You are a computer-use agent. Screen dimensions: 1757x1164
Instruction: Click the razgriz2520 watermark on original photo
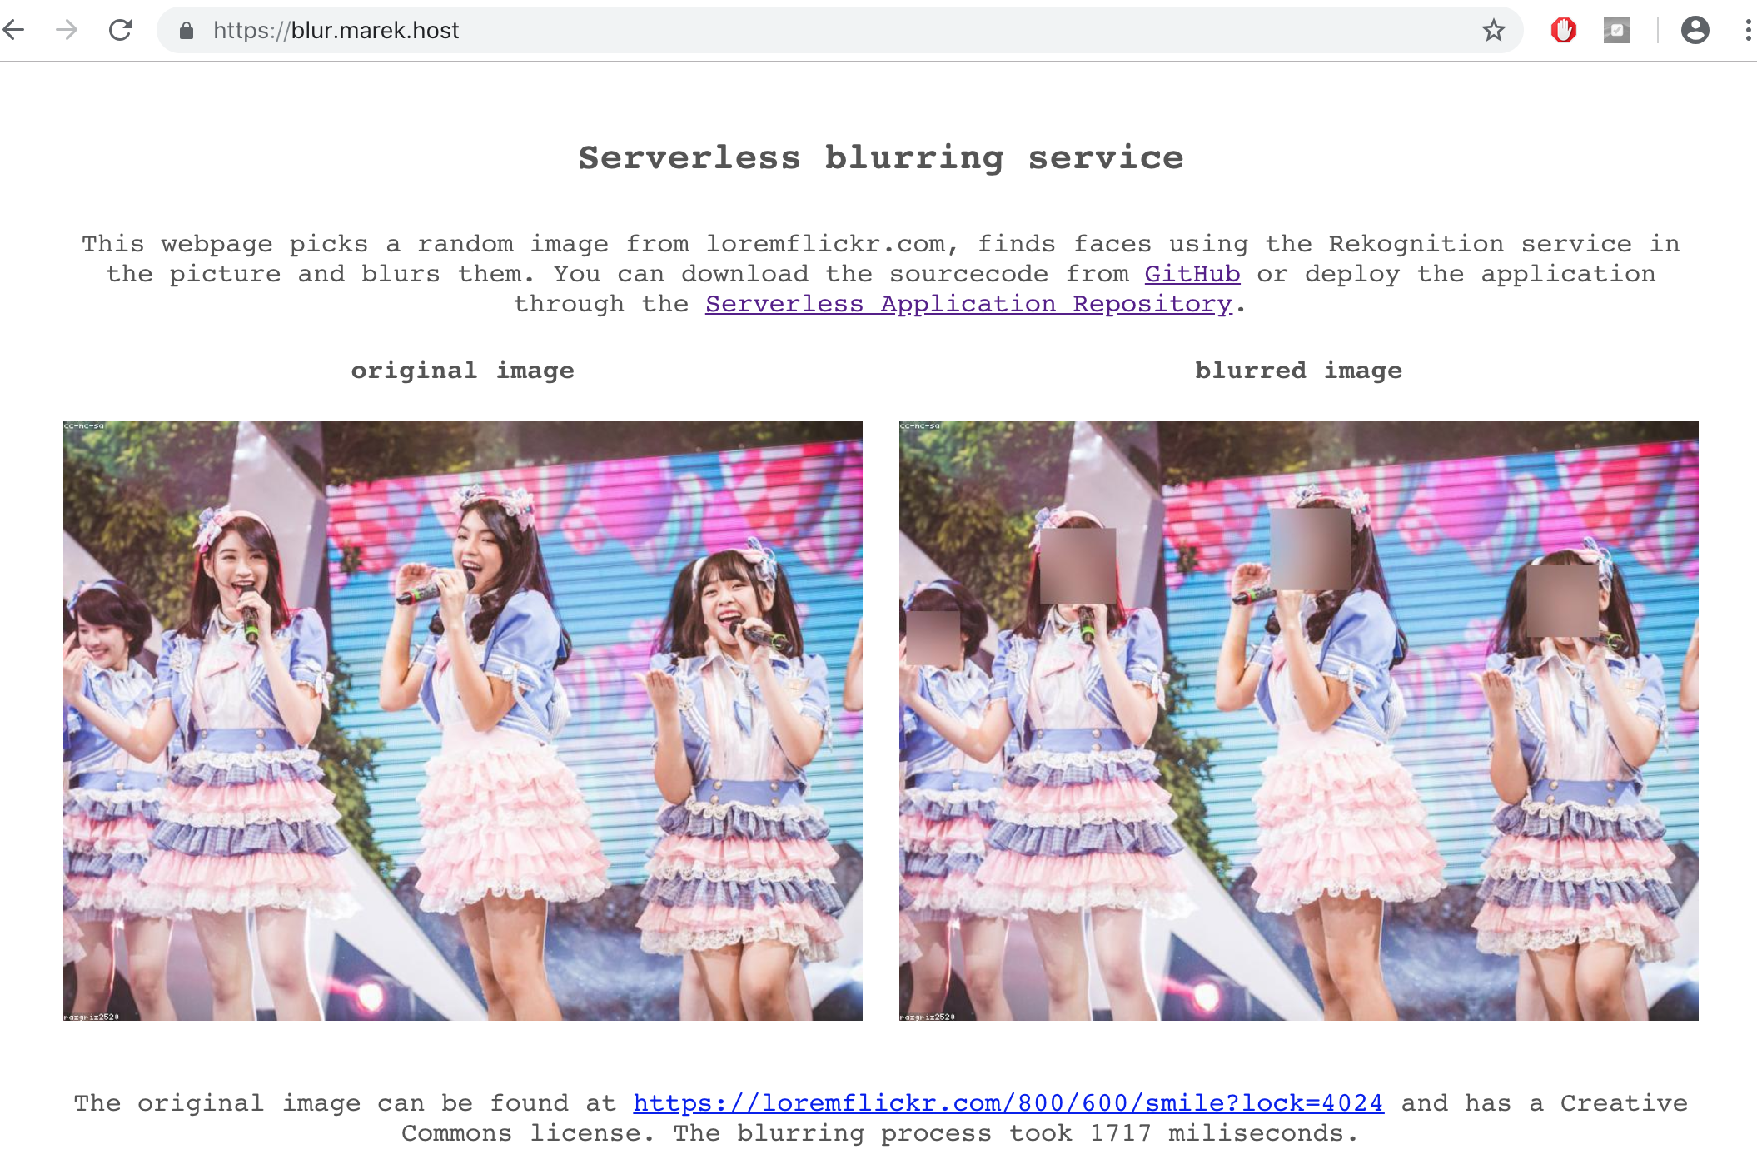pyautogui.click(x=92, y=1017)
